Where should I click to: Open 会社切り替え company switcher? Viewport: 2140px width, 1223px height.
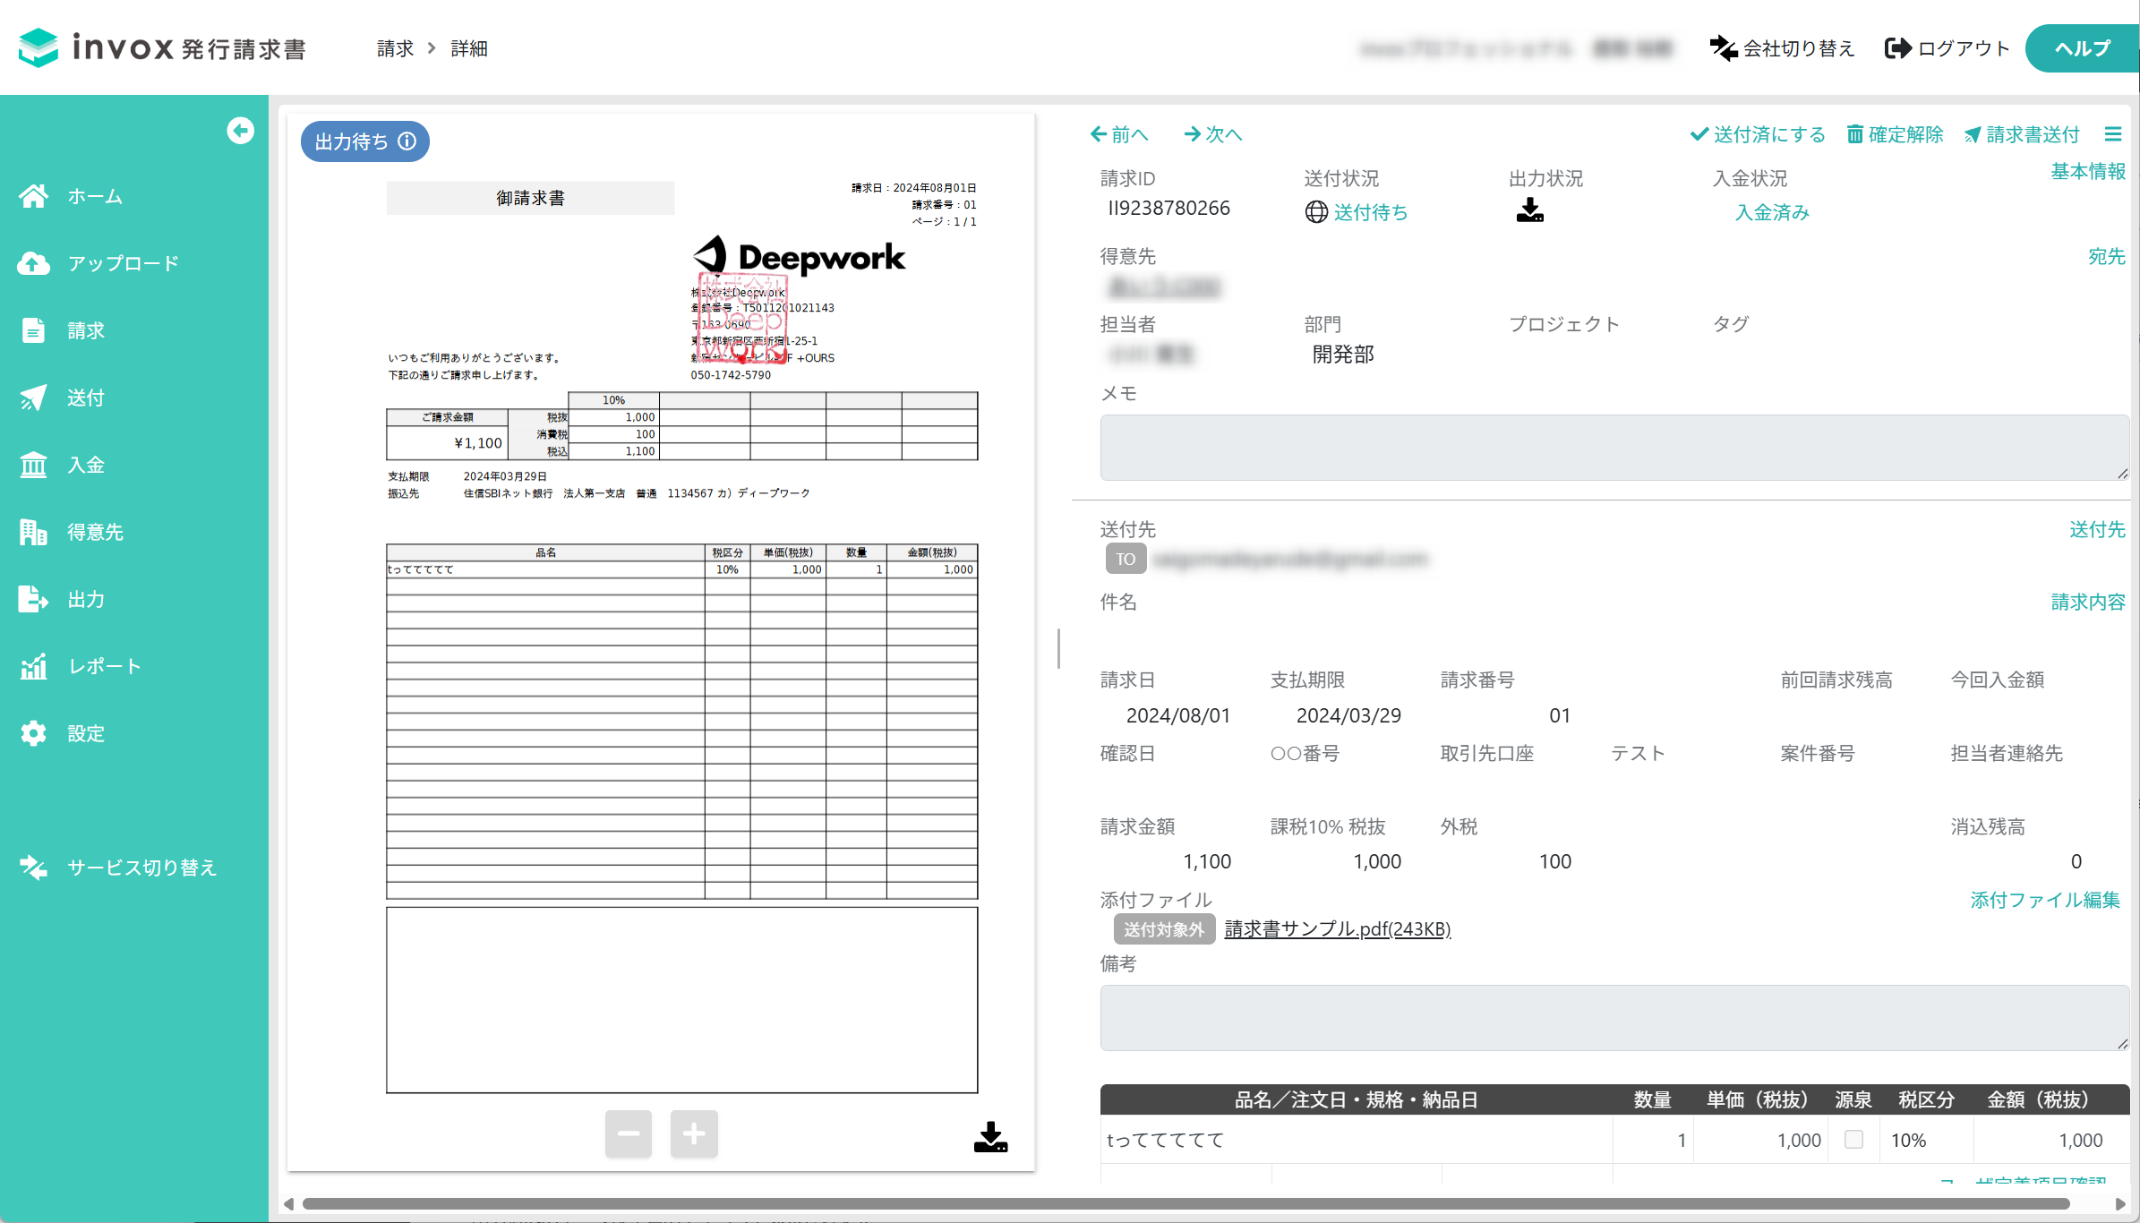click(x=1782, y=48)
